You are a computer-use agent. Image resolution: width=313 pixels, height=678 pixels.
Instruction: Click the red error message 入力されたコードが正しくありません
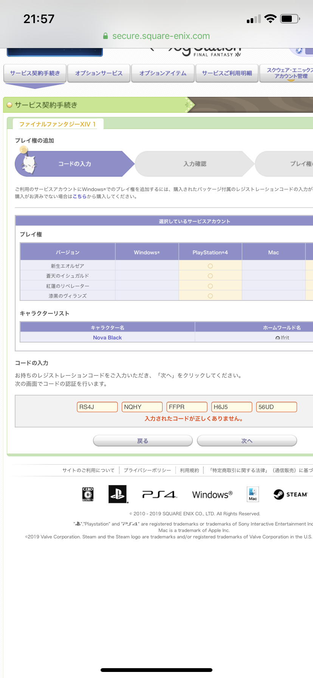[194, 418]
